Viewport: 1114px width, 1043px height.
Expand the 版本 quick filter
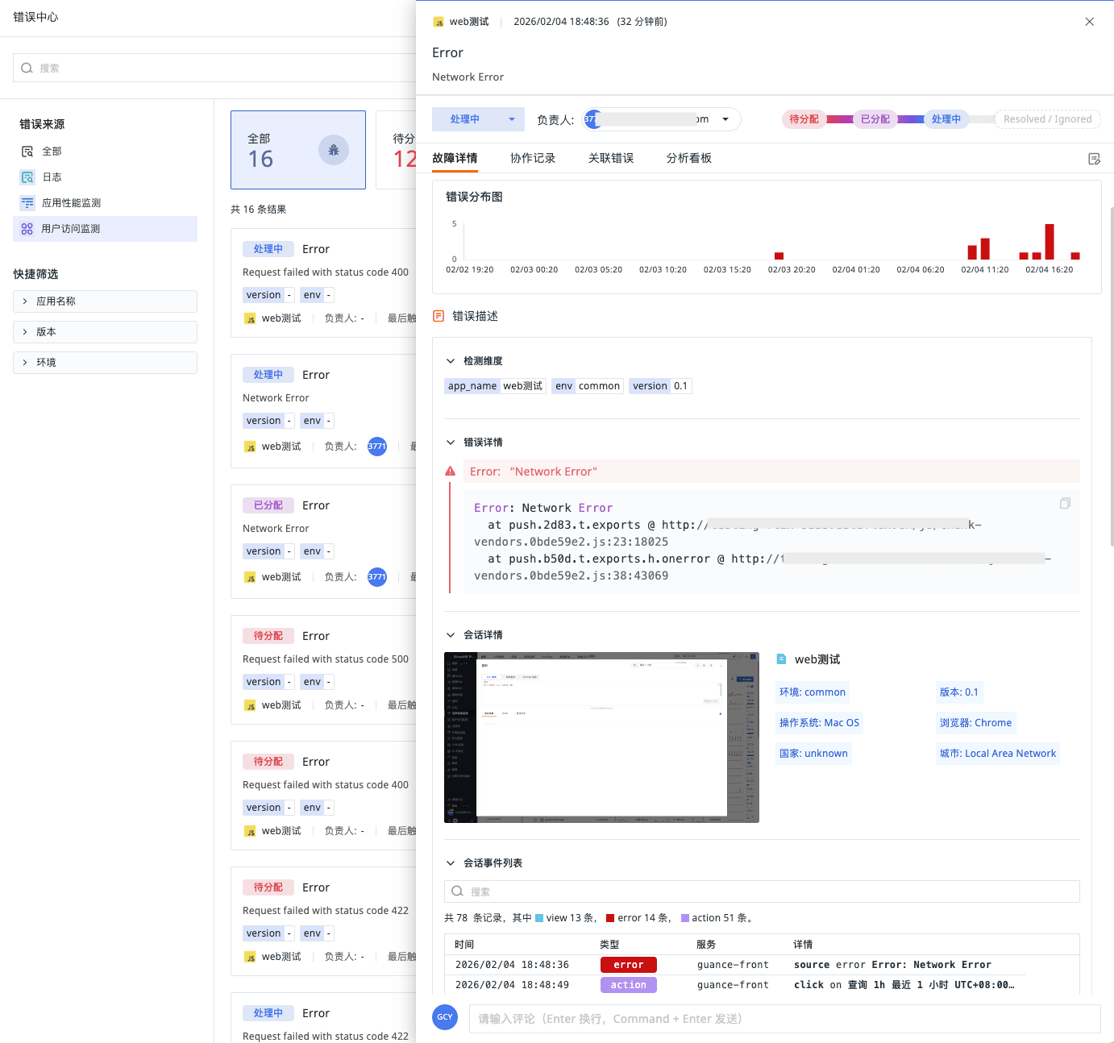(x=105, y=332)
